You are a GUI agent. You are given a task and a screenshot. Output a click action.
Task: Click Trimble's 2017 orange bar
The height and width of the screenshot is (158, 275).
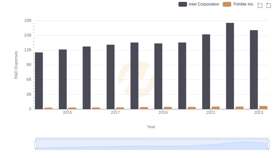coord(120,108)
